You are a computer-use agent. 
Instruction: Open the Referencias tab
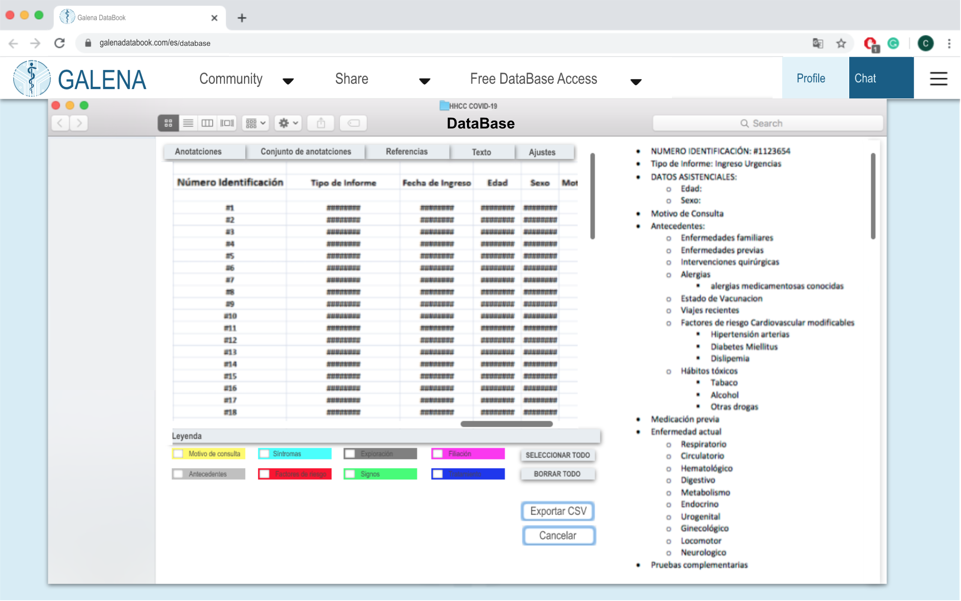pos(407,152)
